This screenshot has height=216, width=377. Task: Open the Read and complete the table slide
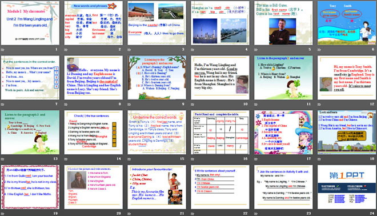click(x=220, y=133)
